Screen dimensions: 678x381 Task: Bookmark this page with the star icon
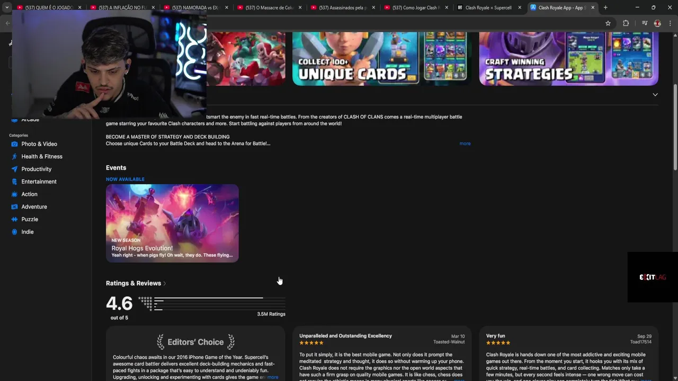point(608,23)
